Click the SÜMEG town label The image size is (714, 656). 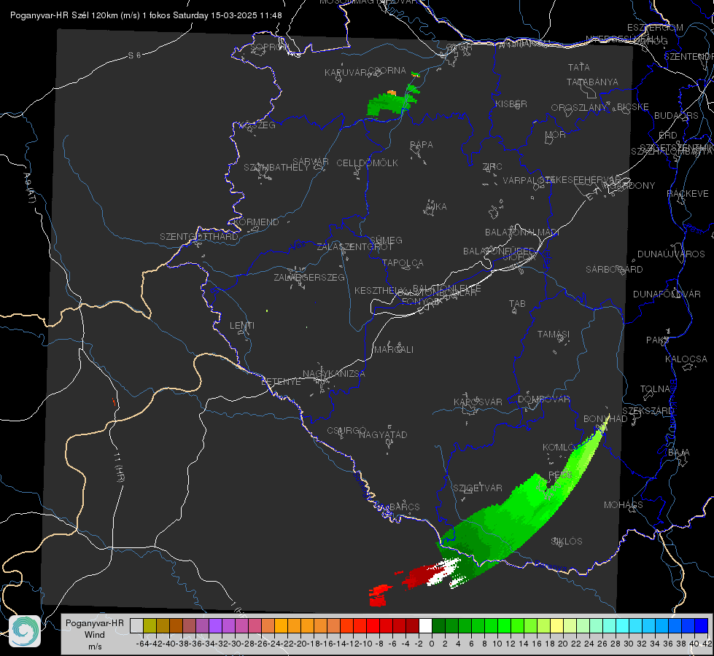click(x=386, y=241)
